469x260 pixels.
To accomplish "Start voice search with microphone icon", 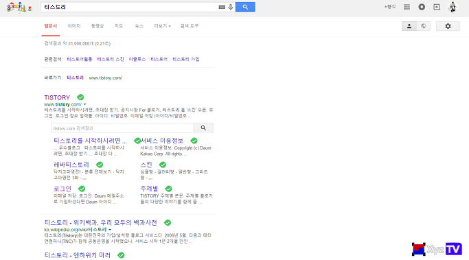I will pyautogui.click(x=231, y=7).
